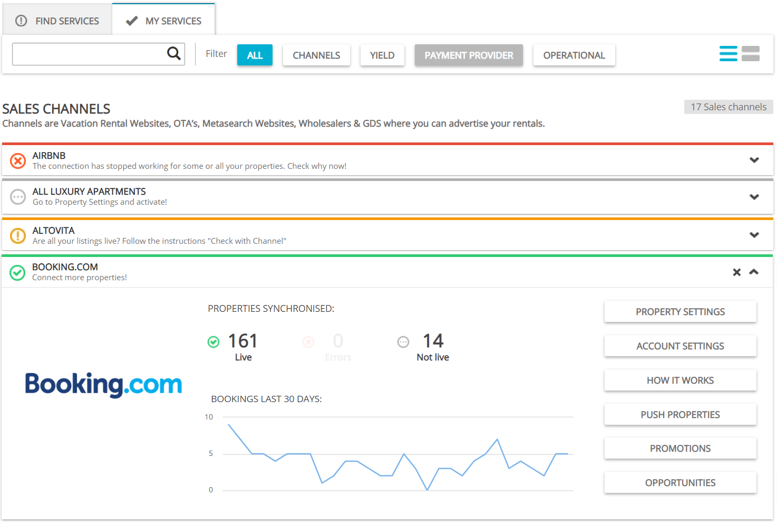This screenshot has height=524, width=777.
Task: Open Account Settings for Booking.com
Action: click(680, 346)
